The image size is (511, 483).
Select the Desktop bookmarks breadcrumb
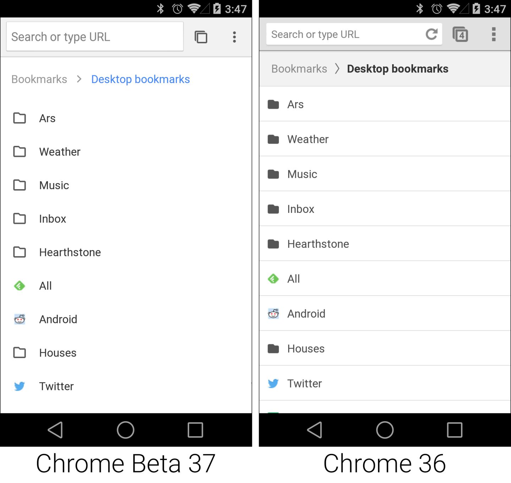tap(141, 79)
